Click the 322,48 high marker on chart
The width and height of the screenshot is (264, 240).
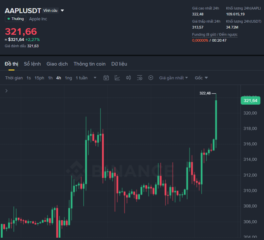pos(205,93)
